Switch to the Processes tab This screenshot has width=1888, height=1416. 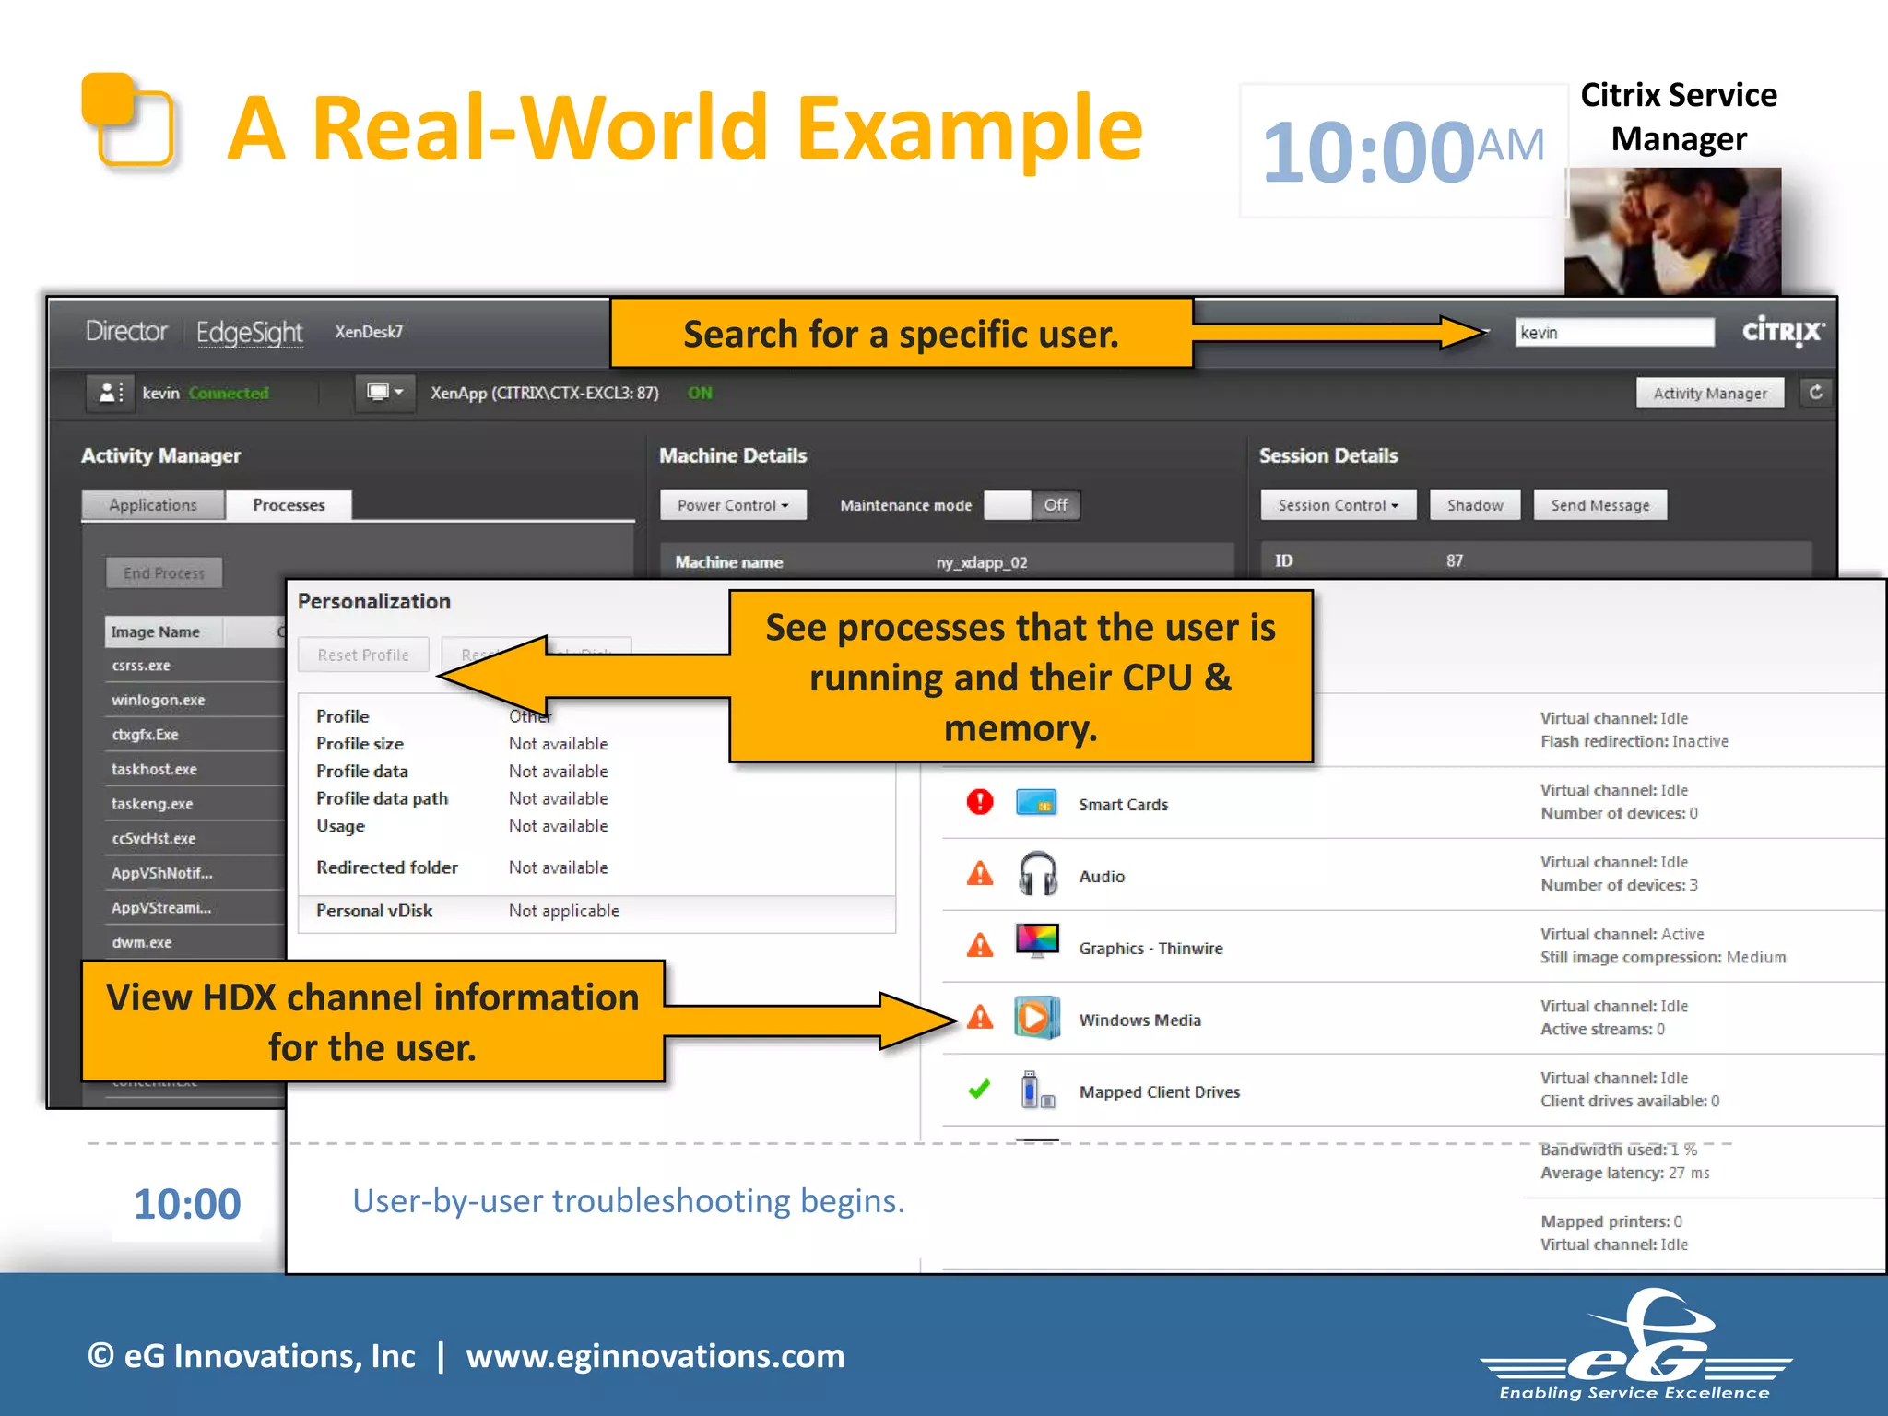(289, 505)
